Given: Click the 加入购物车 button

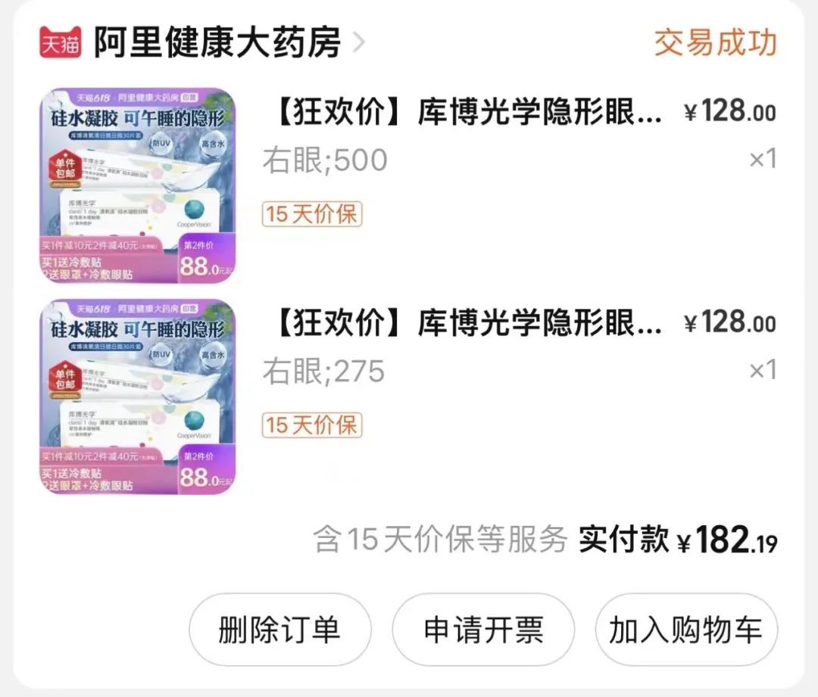Looking at the screenshot, I should [x=686, y=629].
